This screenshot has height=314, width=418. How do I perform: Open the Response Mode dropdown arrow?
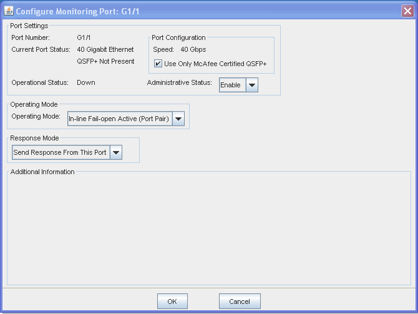(x=116, y=152)
